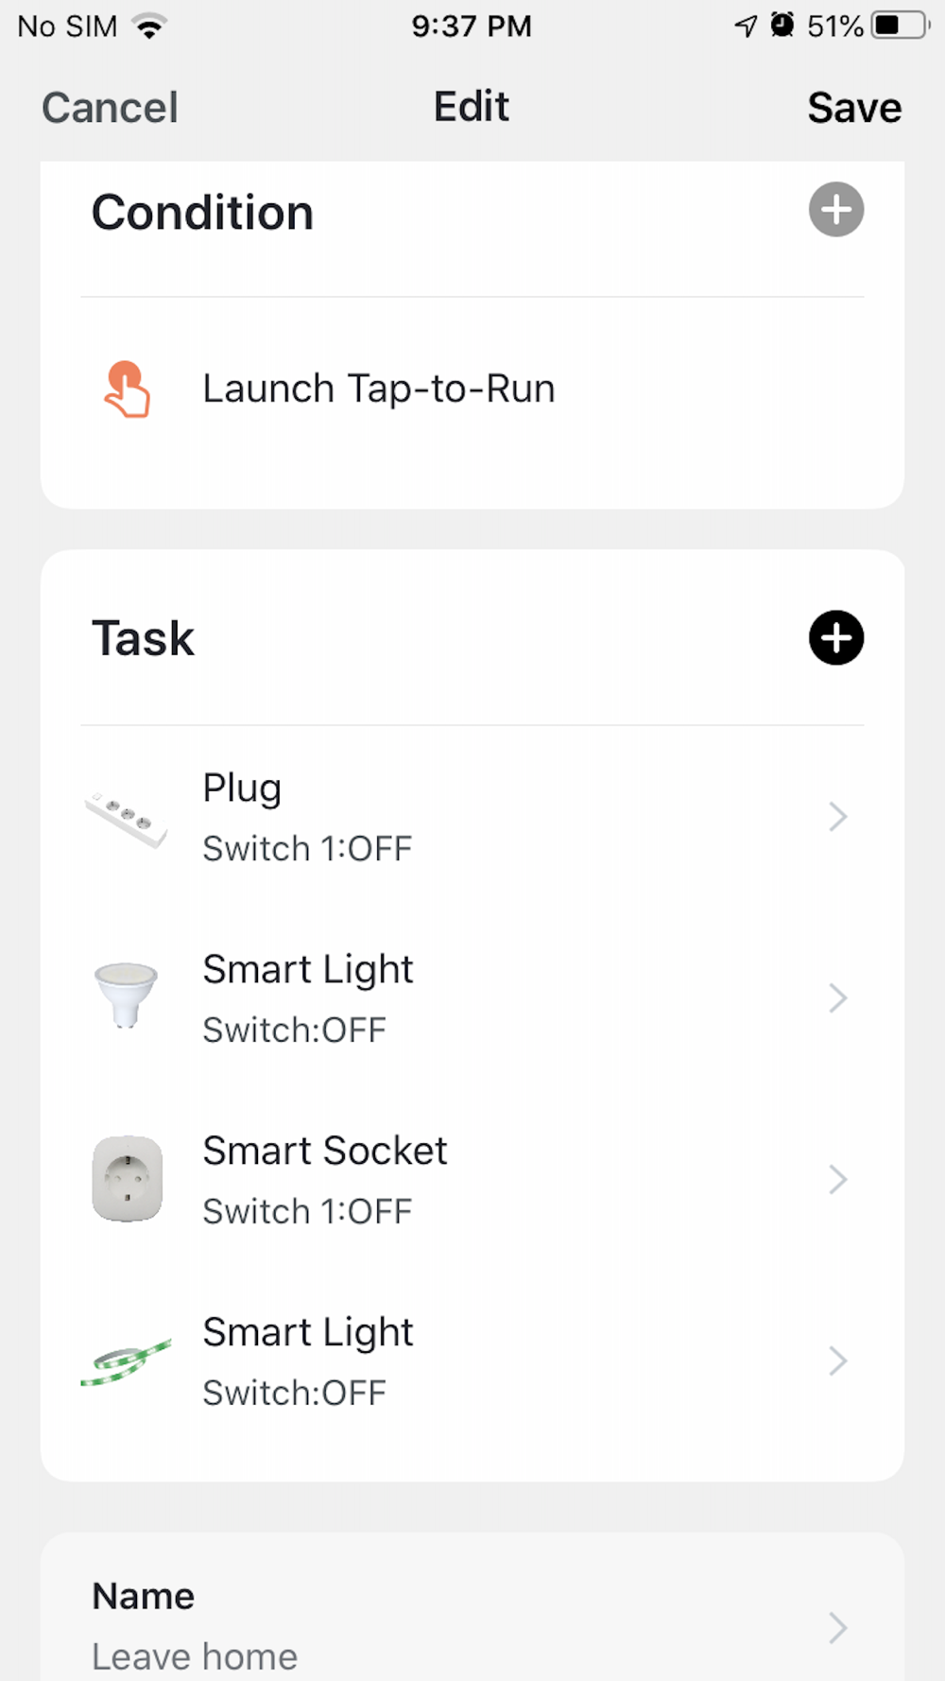Add a new task with the black plus icon
This screenshot has height=1681, width=945.
click(x=835, y=638)
